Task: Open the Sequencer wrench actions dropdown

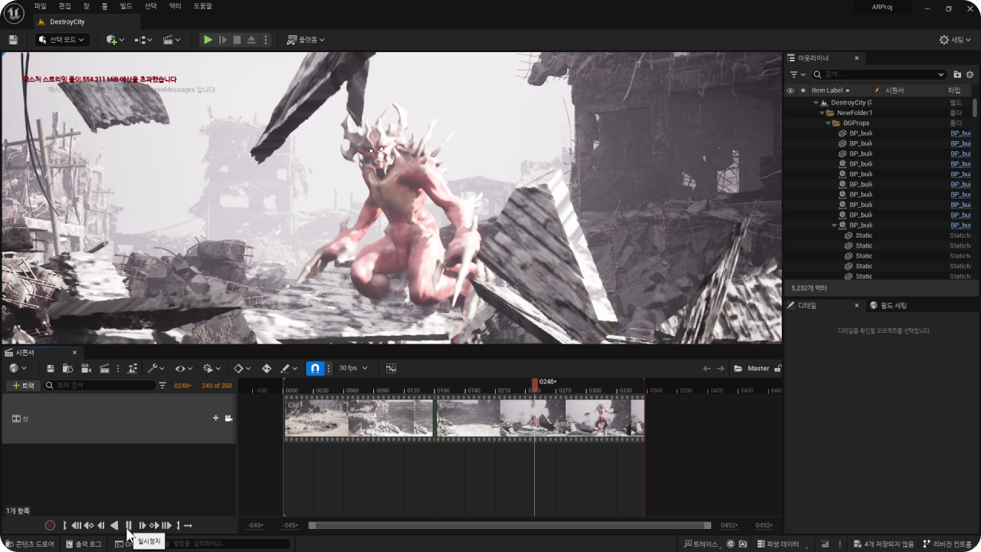Action: pos(156,369)
